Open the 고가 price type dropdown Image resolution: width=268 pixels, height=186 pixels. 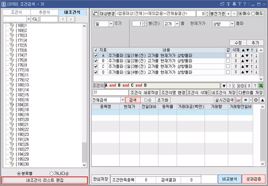(177, 24)
